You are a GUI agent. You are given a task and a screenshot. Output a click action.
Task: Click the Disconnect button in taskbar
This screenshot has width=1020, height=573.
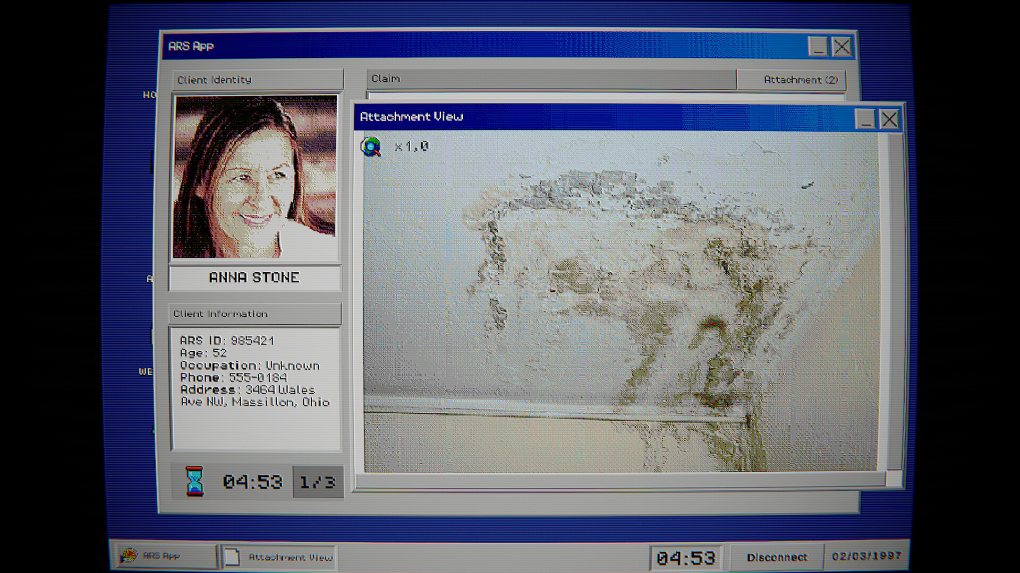777,557
